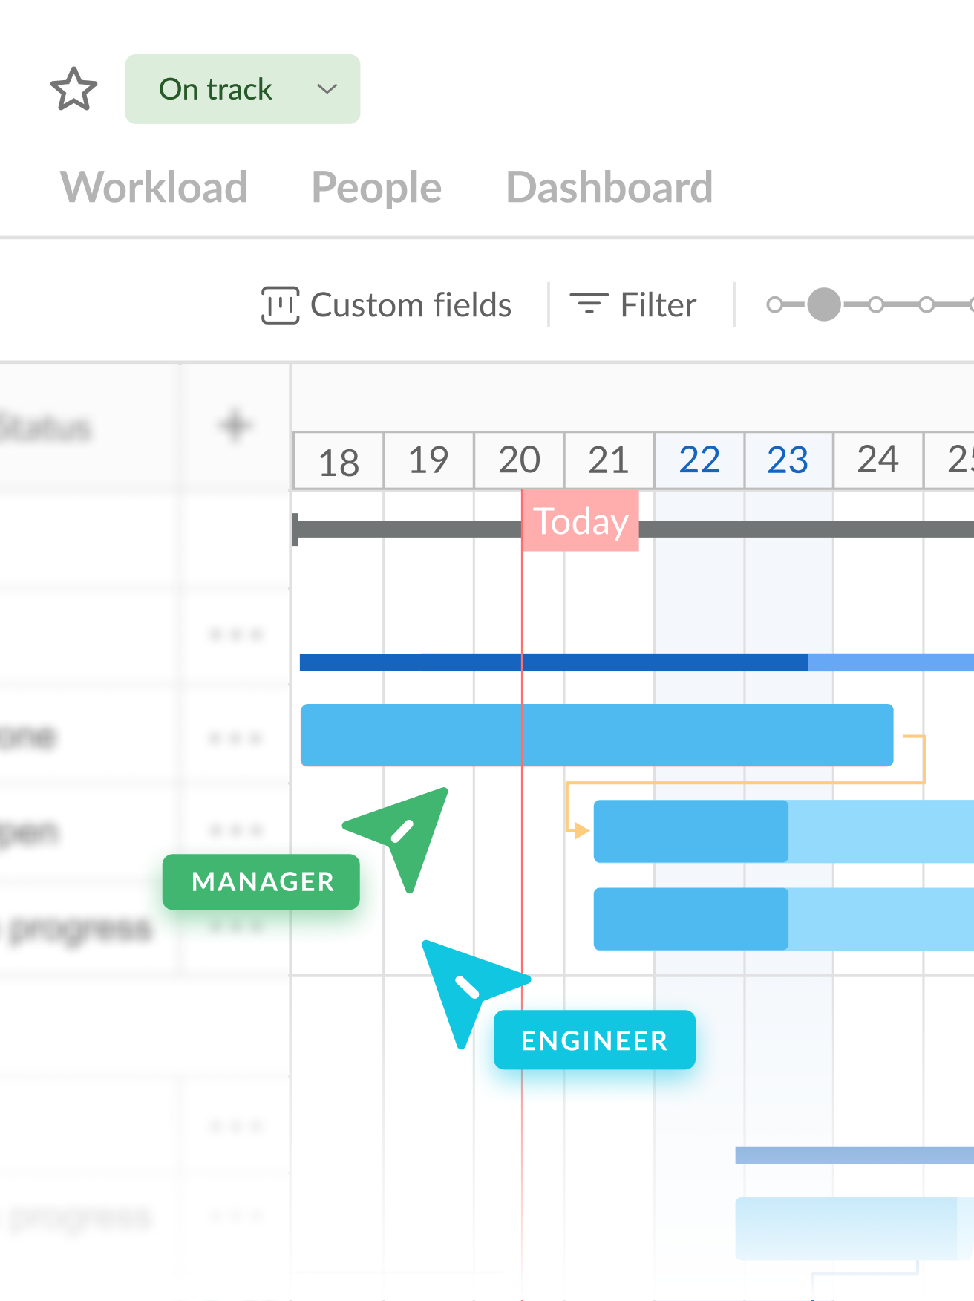Add a new column with plus icon
The width and height of the screenshot is (974, 1301).
coord(235,425)
